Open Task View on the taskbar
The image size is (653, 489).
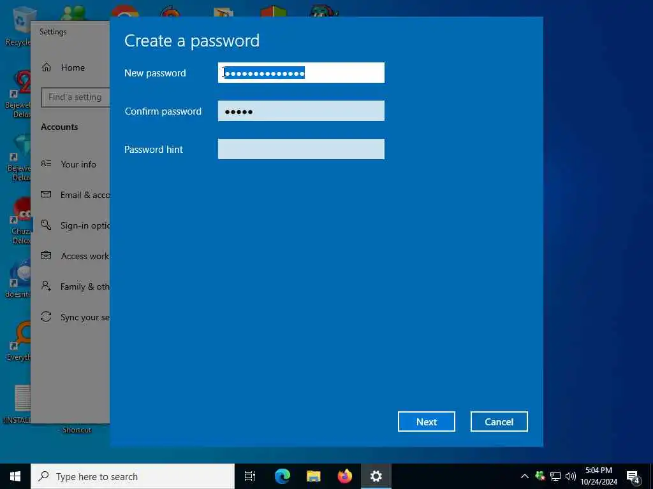point(250,476)
